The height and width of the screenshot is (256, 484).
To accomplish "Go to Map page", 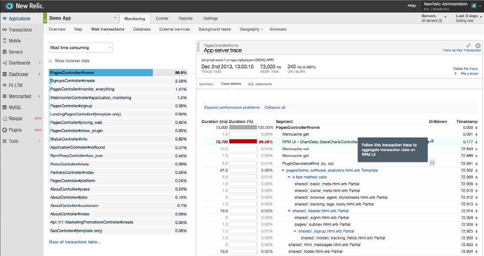I will (x=78, y=29).
